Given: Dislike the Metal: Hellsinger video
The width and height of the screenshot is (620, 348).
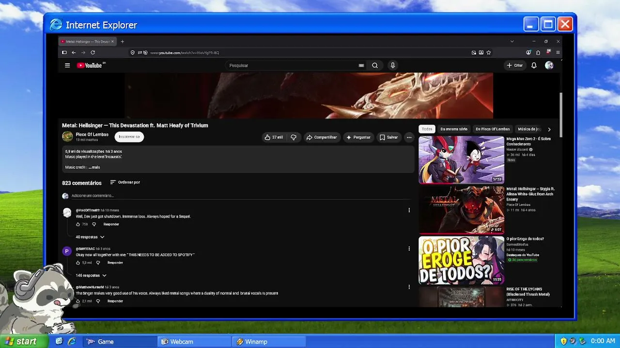Looking at the screenshot, I should point(294,137).
